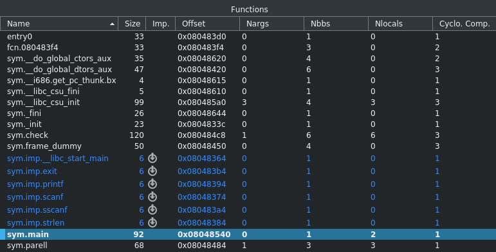Select sym.imp.__libc_start_main import

(x=248, y=158)
